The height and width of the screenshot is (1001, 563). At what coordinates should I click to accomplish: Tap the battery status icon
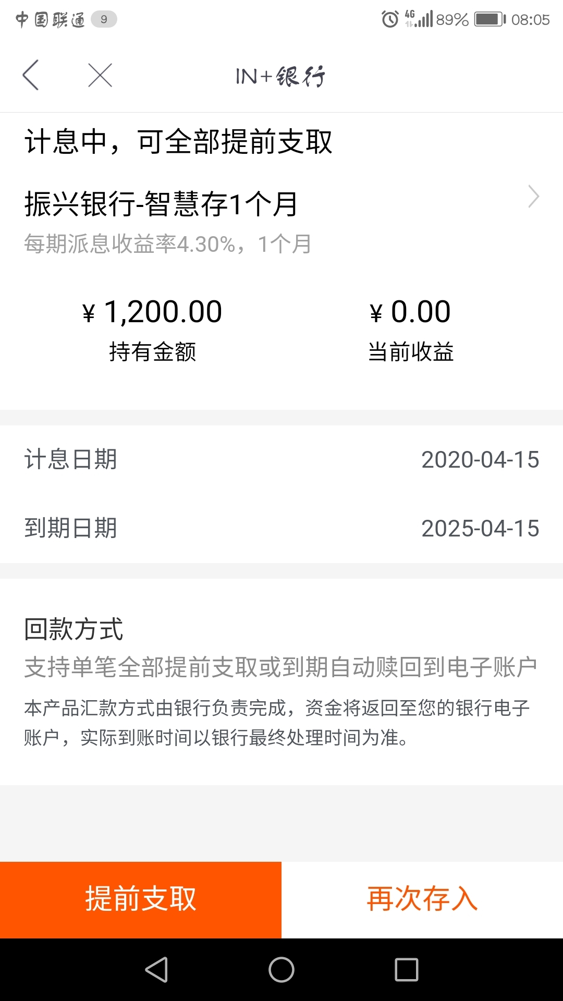[x=490, y=19]
